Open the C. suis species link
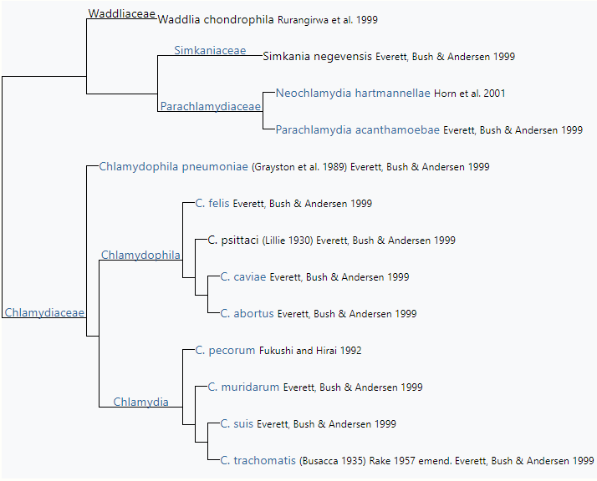The image size is (597, 481). pos(237,424)
